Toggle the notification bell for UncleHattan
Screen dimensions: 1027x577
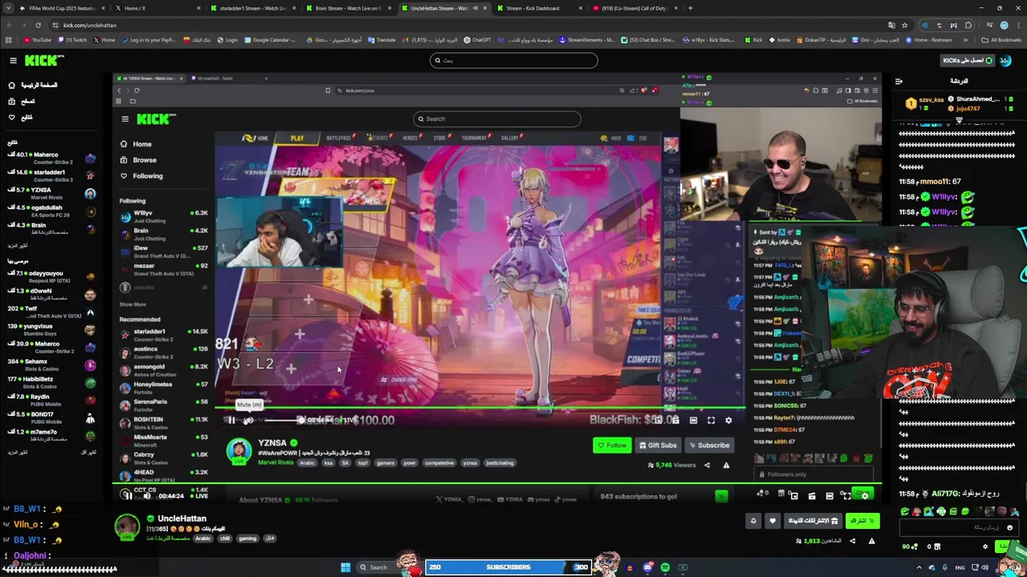click(753, 521)
